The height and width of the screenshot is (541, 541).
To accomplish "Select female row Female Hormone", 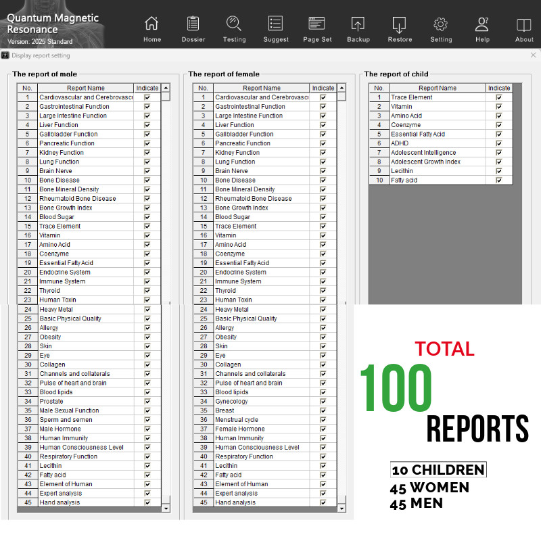I will point(264,429).
